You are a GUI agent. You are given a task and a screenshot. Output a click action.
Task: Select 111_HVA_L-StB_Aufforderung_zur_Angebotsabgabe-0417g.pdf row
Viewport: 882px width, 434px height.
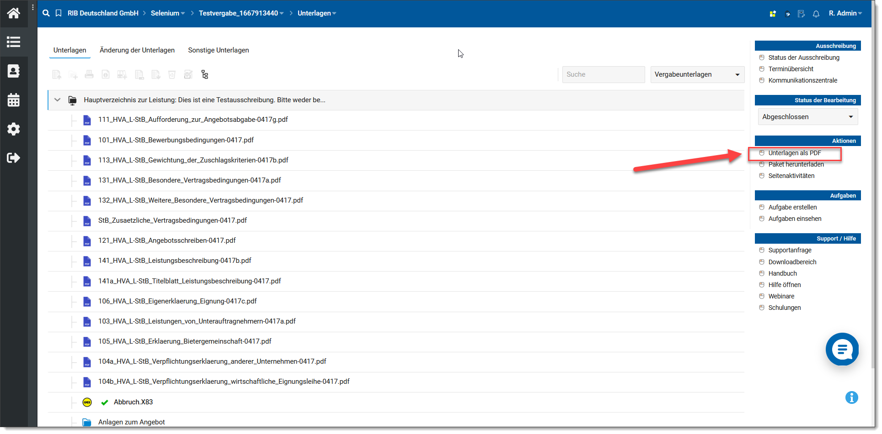click(x=396, y=120)
